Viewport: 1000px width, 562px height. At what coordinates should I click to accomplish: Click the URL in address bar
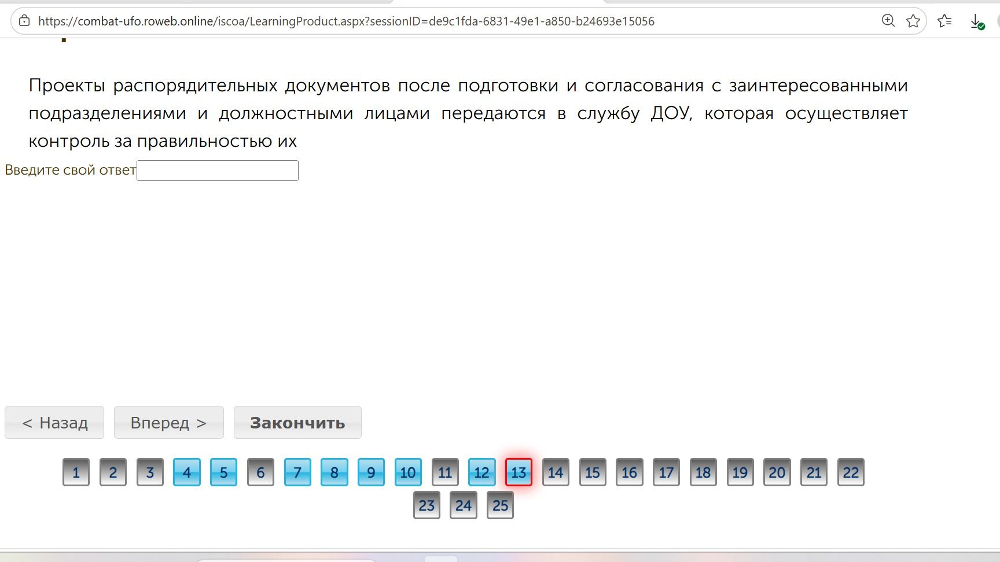346,21
